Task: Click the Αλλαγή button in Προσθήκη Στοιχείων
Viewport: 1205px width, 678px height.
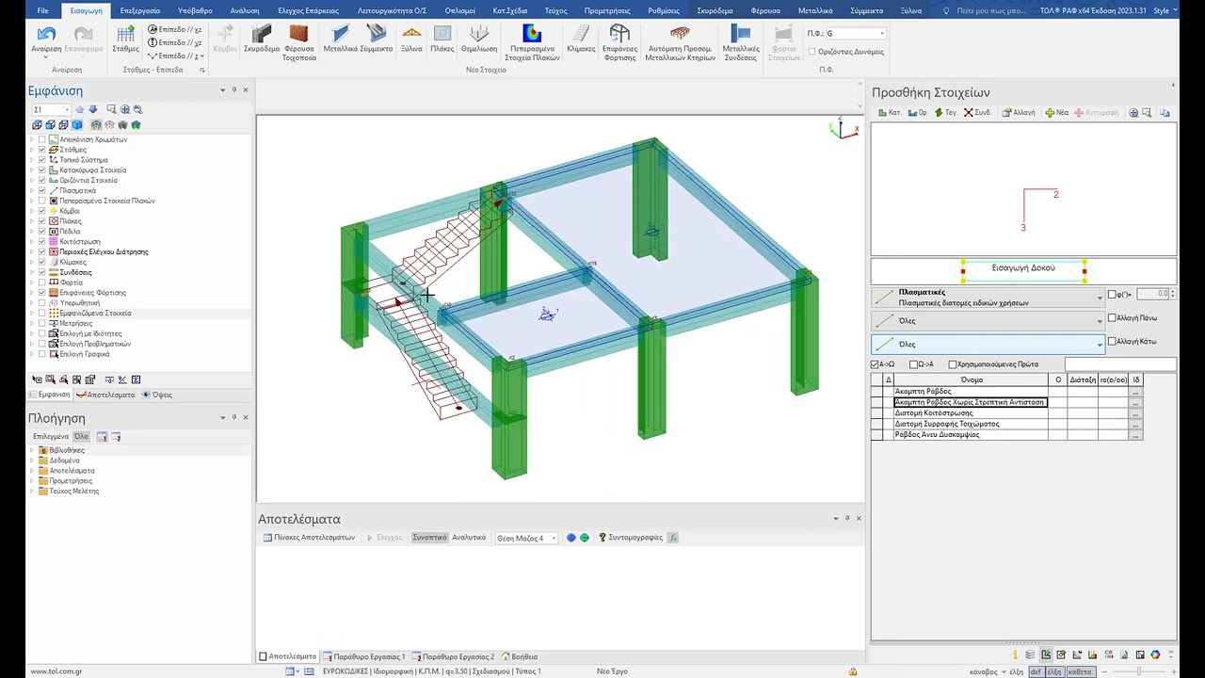Action: [x=1019, y=113]
